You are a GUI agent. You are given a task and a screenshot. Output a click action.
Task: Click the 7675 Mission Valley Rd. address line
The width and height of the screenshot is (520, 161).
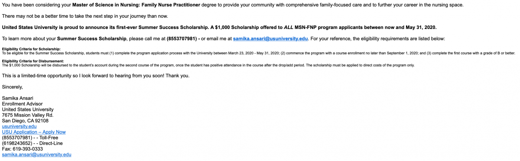click(x=28, y=115)
